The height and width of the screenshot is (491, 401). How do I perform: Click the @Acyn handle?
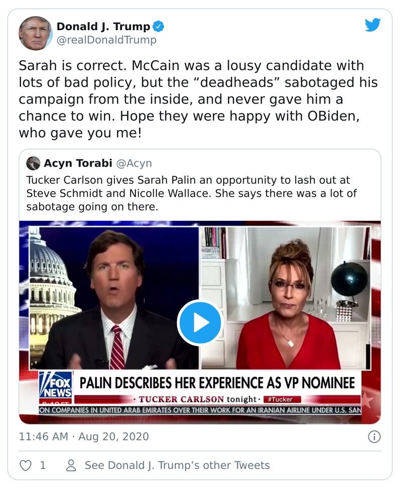[134, 163]
